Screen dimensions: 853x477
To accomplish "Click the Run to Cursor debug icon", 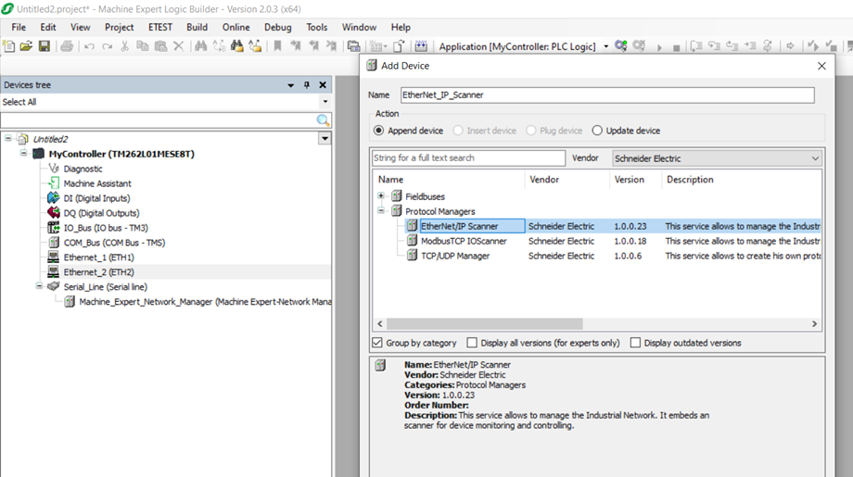I will coord(750,46).
